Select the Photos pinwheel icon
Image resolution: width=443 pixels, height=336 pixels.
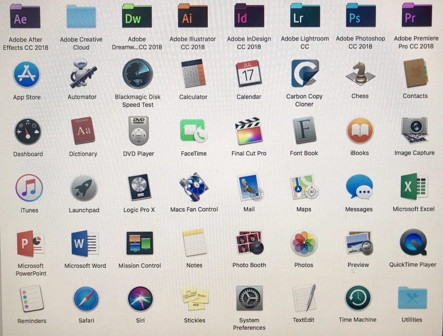[x=304, y=243]
